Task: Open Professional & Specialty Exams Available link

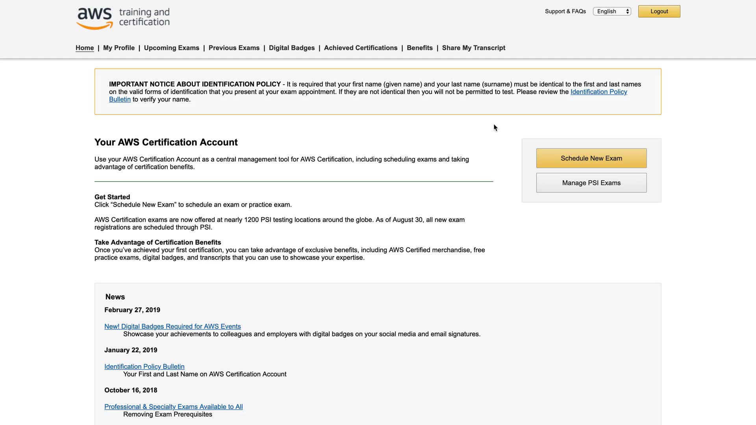Action: pos(173,407)
